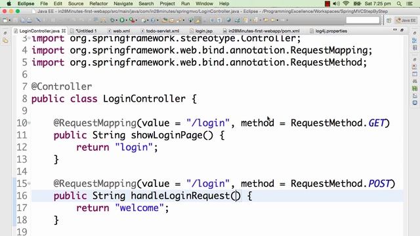Viewport: 420px width, 236px height.
Task: Open the Outline view icon in right sidebar
Action: 414,41
